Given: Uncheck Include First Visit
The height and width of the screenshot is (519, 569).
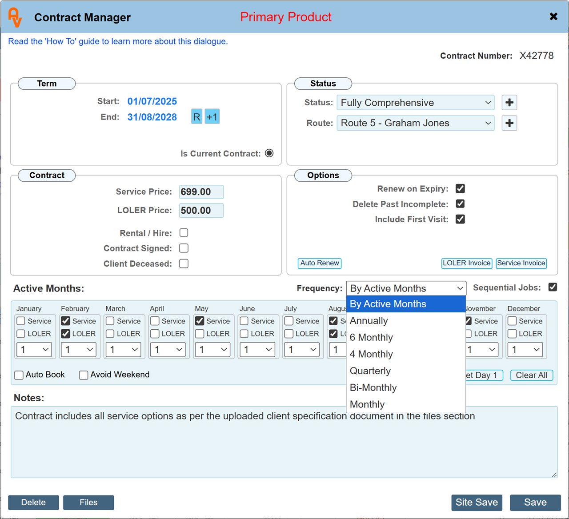Looking at the screenshot, I should [x=460, y=219].
